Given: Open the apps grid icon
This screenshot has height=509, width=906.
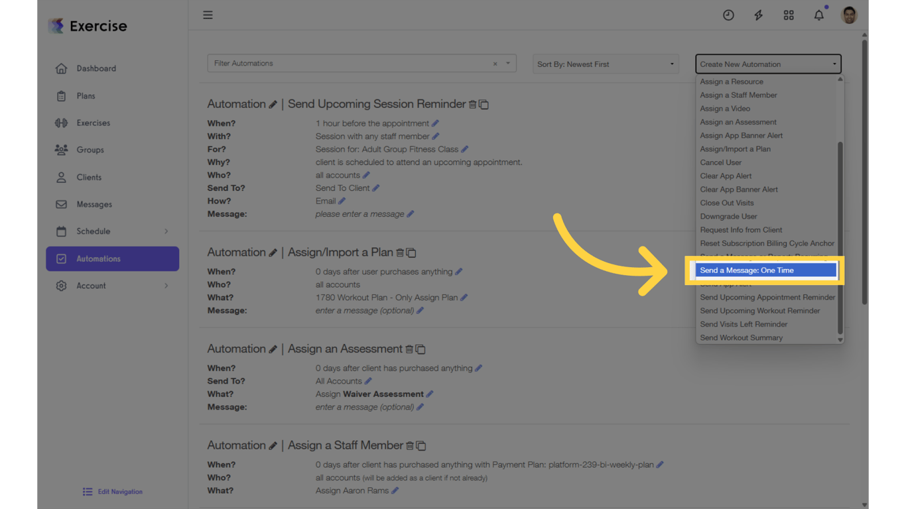Looking at the screenshot, I should tap(789, 15).
